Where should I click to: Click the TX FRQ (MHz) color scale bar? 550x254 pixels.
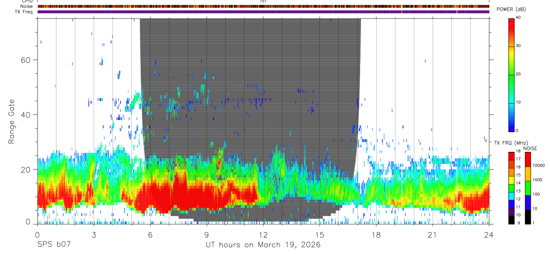(511, 187)
